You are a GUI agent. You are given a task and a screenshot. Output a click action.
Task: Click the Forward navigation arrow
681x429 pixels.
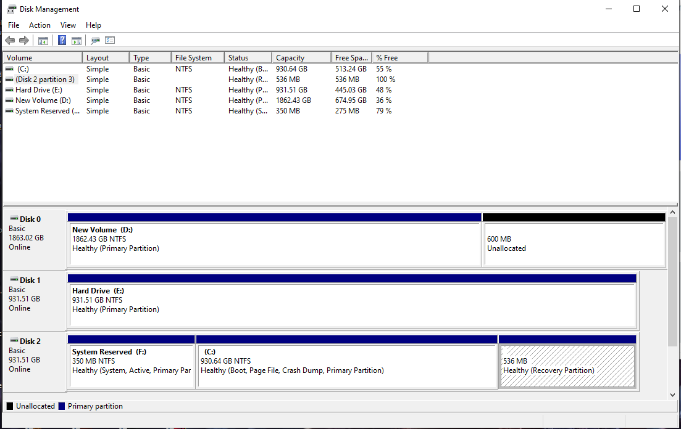point(23,40)
